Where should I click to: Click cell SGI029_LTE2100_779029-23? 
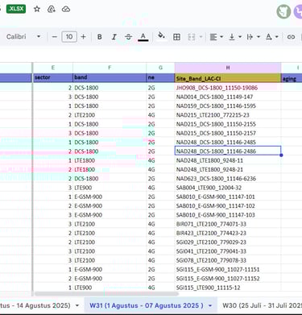click(228, 242)
